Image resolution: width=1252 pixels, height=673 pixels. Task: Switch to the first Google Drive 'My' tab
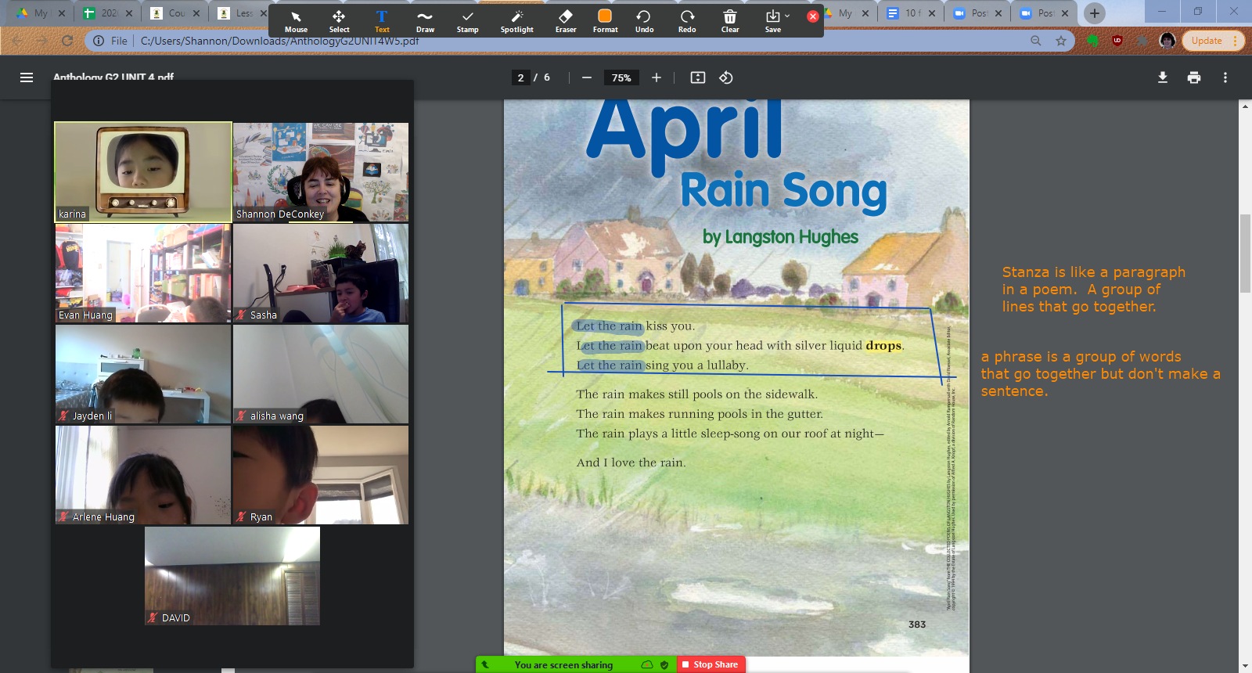[39, 13]
